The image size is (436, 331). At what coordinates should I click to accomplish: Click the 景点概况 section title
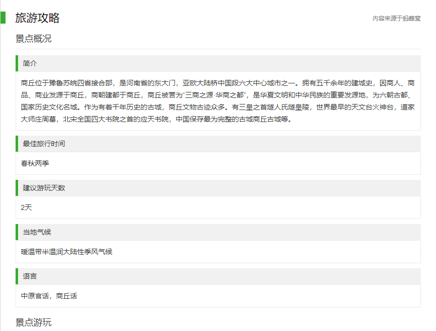[x=34, y=39]
